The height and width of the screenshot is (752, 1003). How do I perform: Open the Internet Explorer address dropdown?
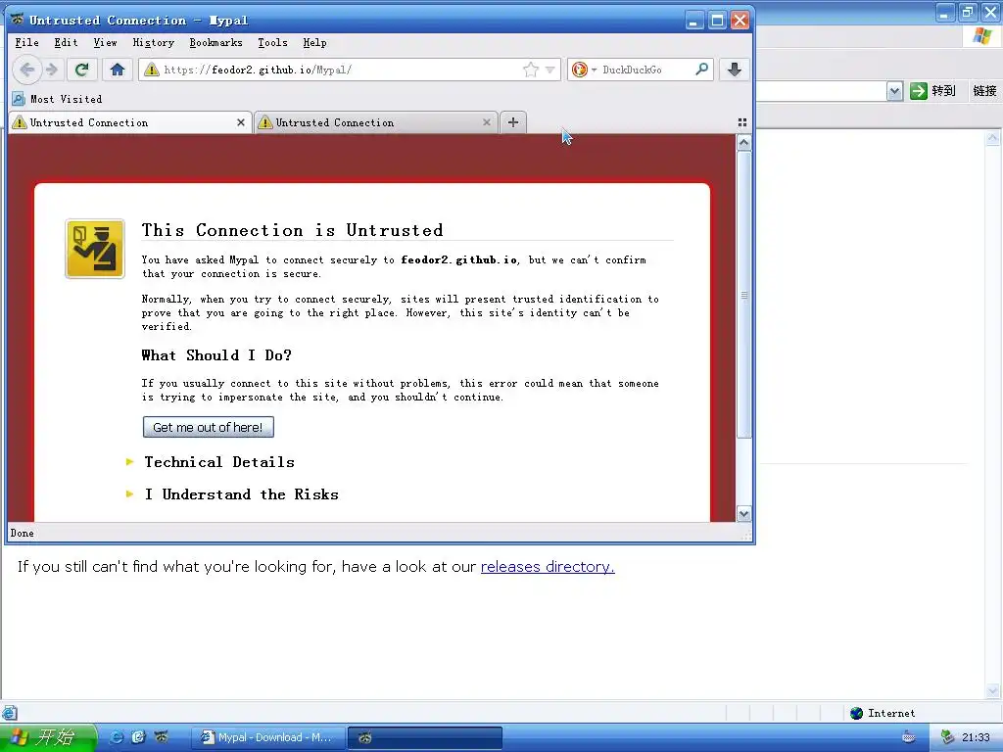895,91
